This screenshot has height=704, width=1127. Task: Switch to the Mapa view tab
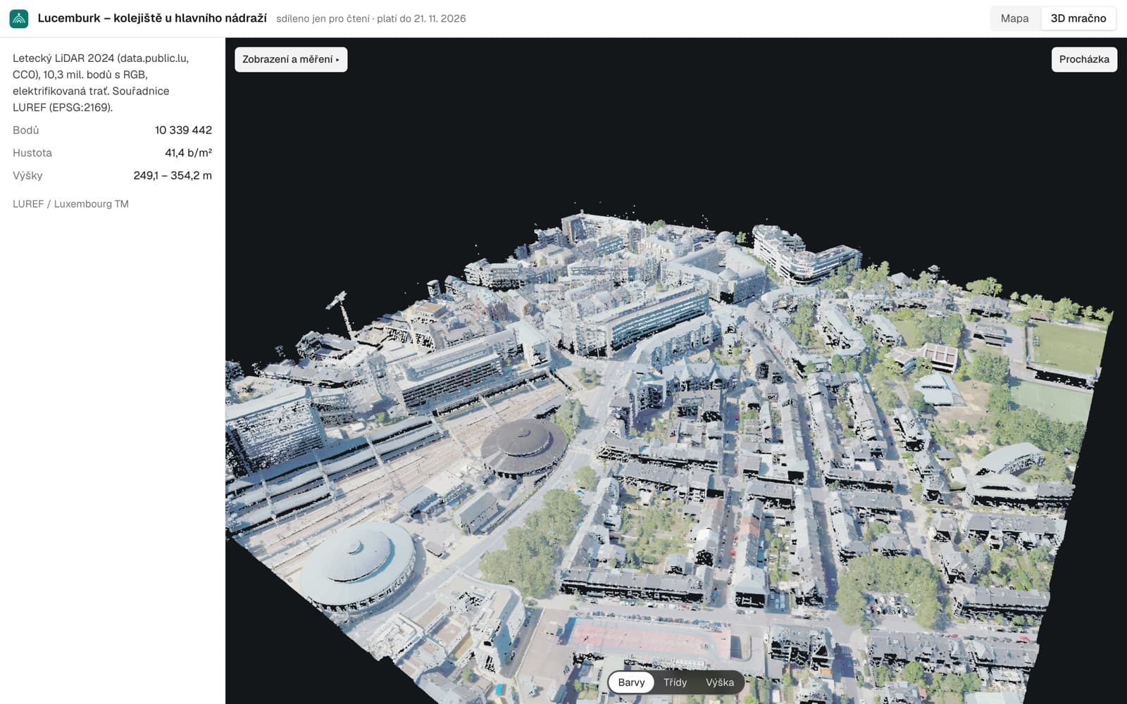point(1014,18)
